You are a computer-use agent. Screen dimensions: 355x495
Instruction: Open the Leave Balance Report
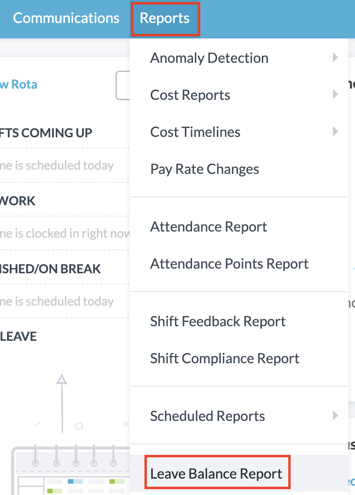pos(216,473)
